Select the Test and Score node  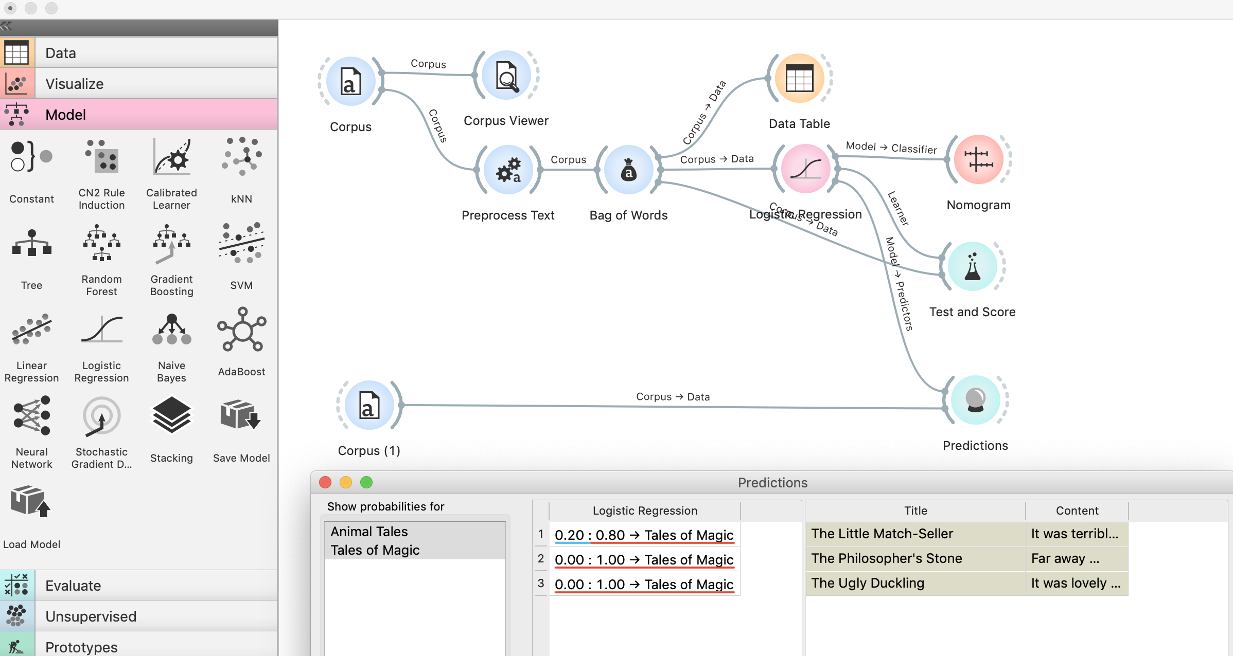point(972,267)
